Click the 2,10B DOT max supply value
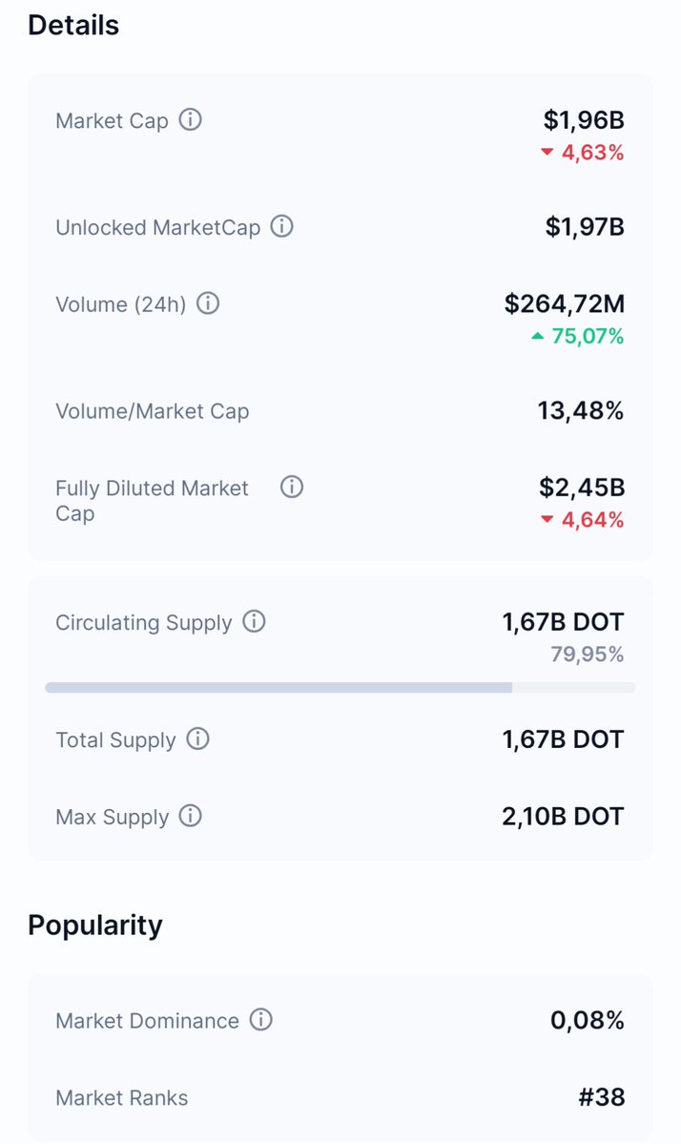Viewport: 681px width, 1144px height. coord(563,817)
